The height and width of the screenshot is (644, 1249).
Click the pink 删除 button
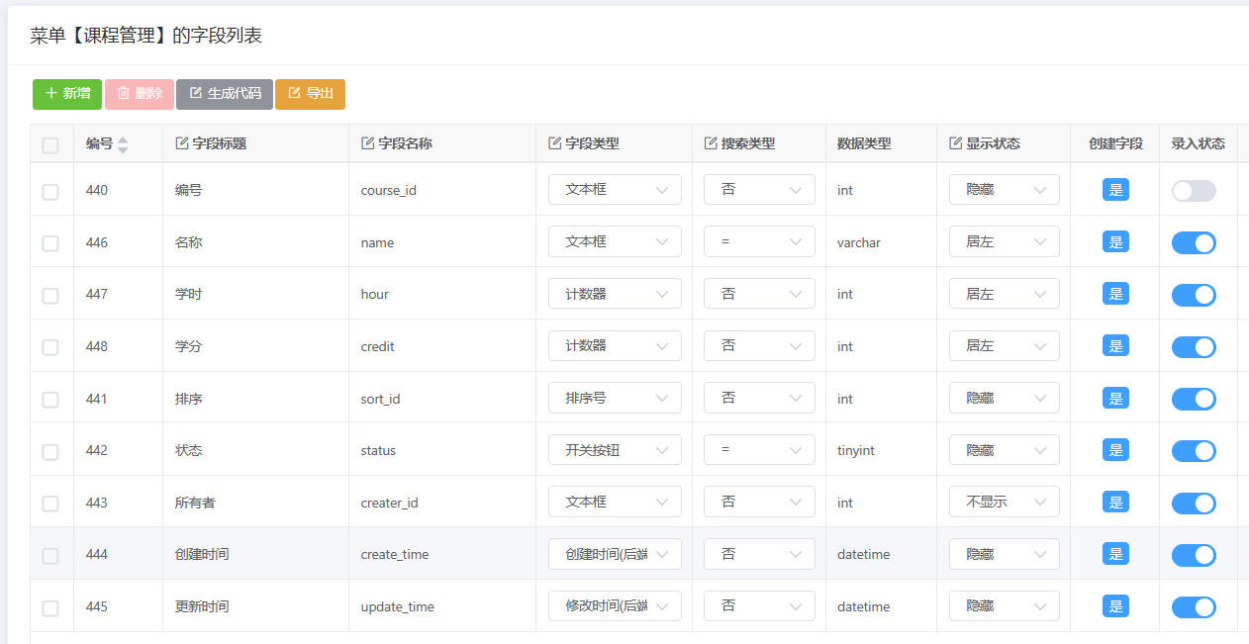(x=140, y=94)
